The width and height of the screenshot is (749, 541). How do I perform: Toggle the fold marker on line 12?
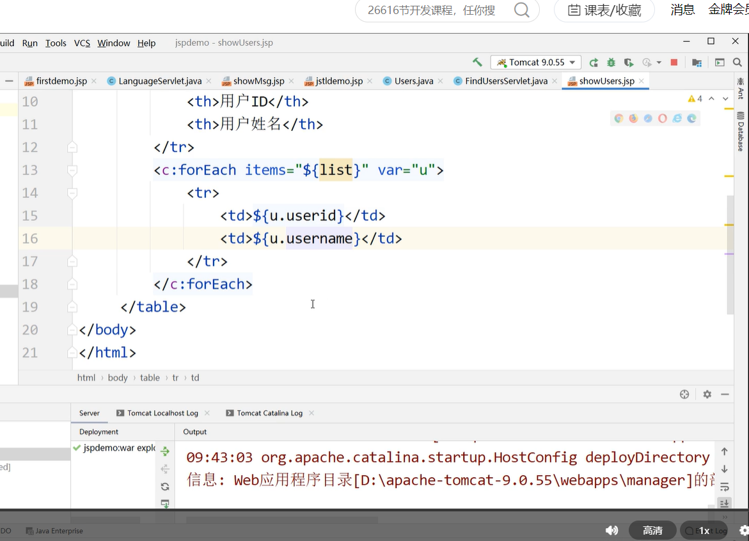click(x=72, y=147)
